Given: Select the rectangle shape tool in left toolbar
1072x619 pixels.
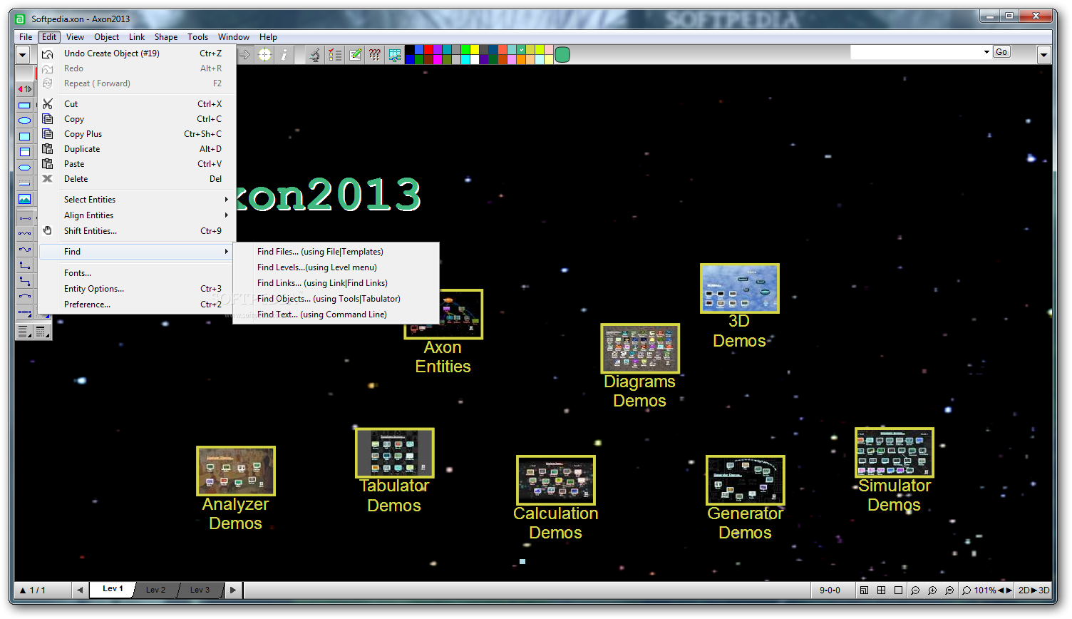Looking at the screenshot, I should pyautogui.click(x=24, y=106).
